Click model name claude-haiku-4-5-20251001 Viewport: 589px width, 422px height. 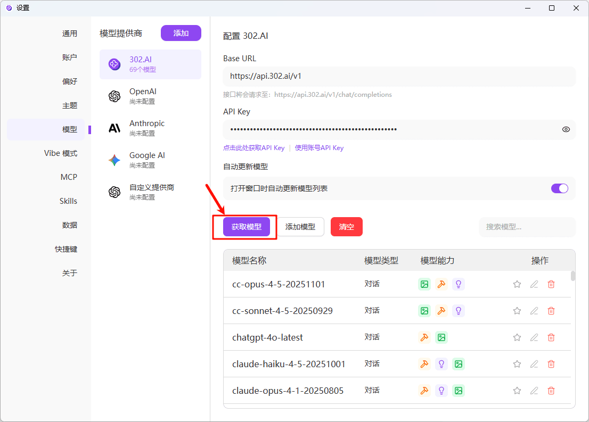coord(289,364)
